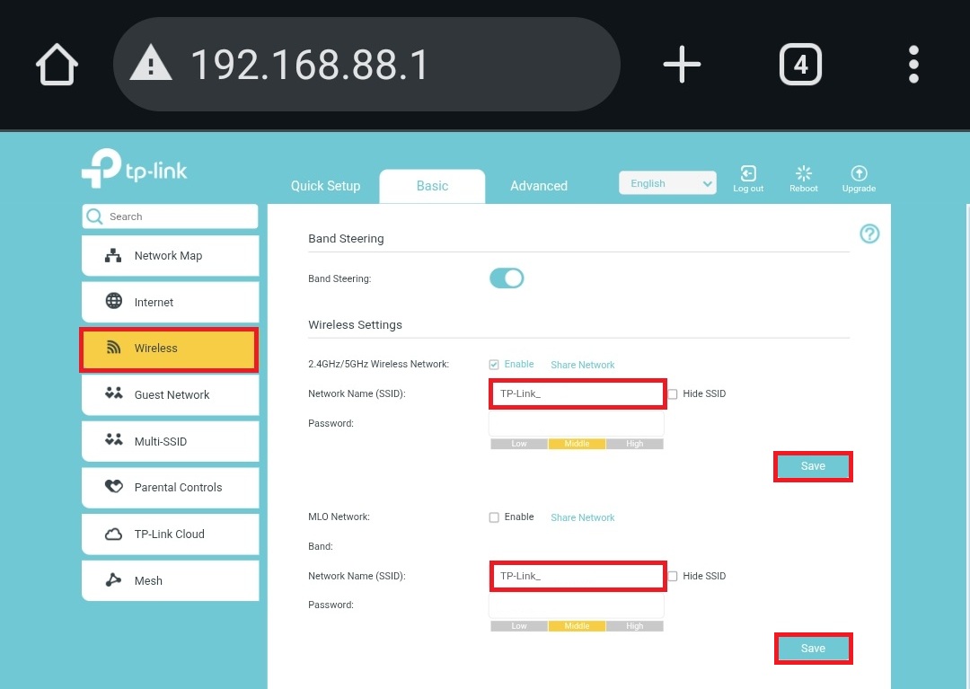This screenshot has width=970, height=689.
Task: Open the English language dropdown
Action: [x=667, y=183]
